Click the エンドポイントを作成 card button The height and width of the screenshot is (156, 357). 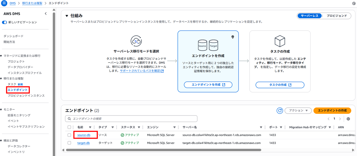[x=208, y=85]
